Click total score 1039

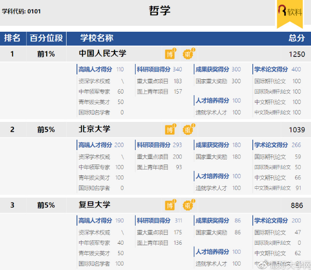pyautogui.click(x=297, y=130)
